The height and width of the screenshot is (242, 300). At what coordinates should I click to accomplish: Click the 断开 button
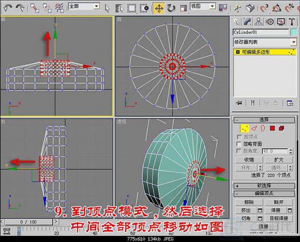[279, 202]
